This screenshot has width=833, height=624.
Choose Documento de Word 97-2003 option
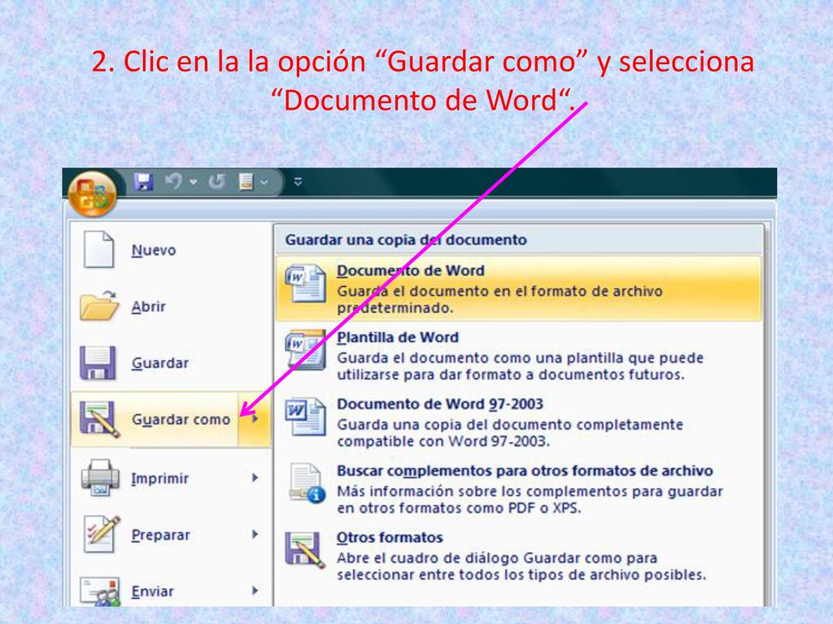pos(518,422)
